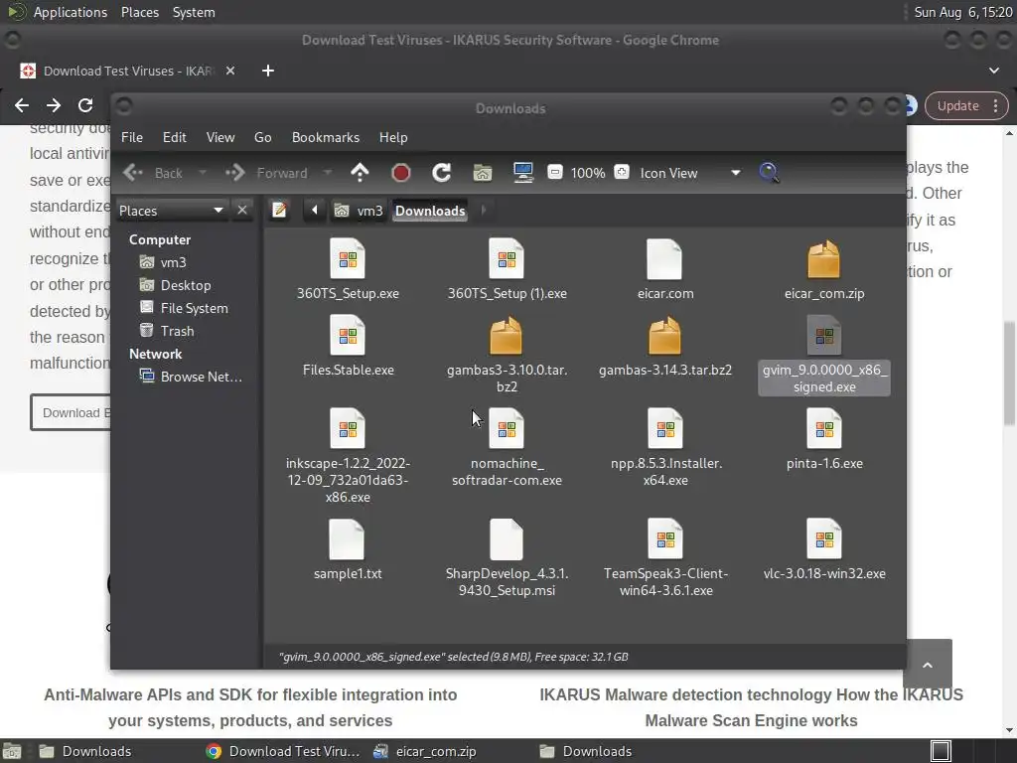The width and height of the screenshot is (1017, 763).
Task: Click Chrome's reload page button
Action: (85, 105)
